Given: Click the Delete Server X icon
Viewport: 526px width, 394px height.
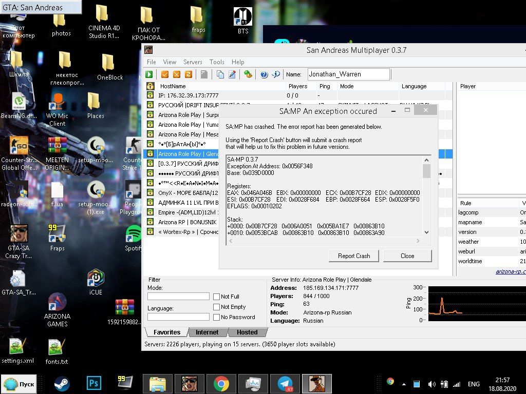Looking at the screenshot, I should [x=177, y=74].
